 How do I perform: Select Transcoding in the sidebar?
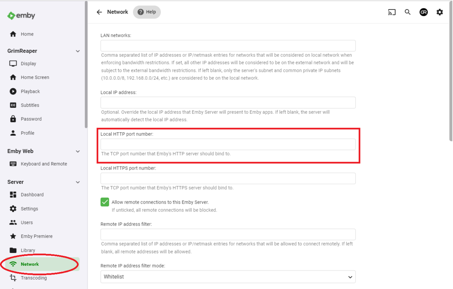[x=34, y=278]
